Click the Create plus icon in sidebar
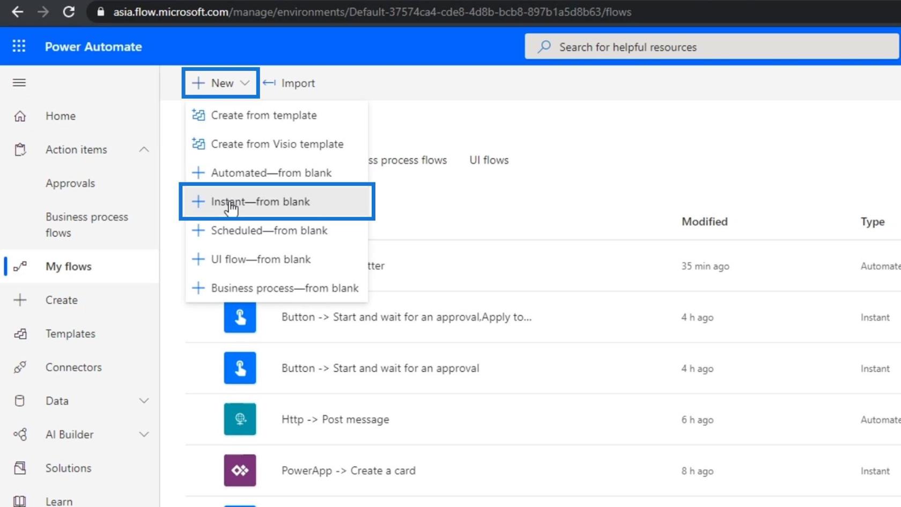 [x=20, y=300]
